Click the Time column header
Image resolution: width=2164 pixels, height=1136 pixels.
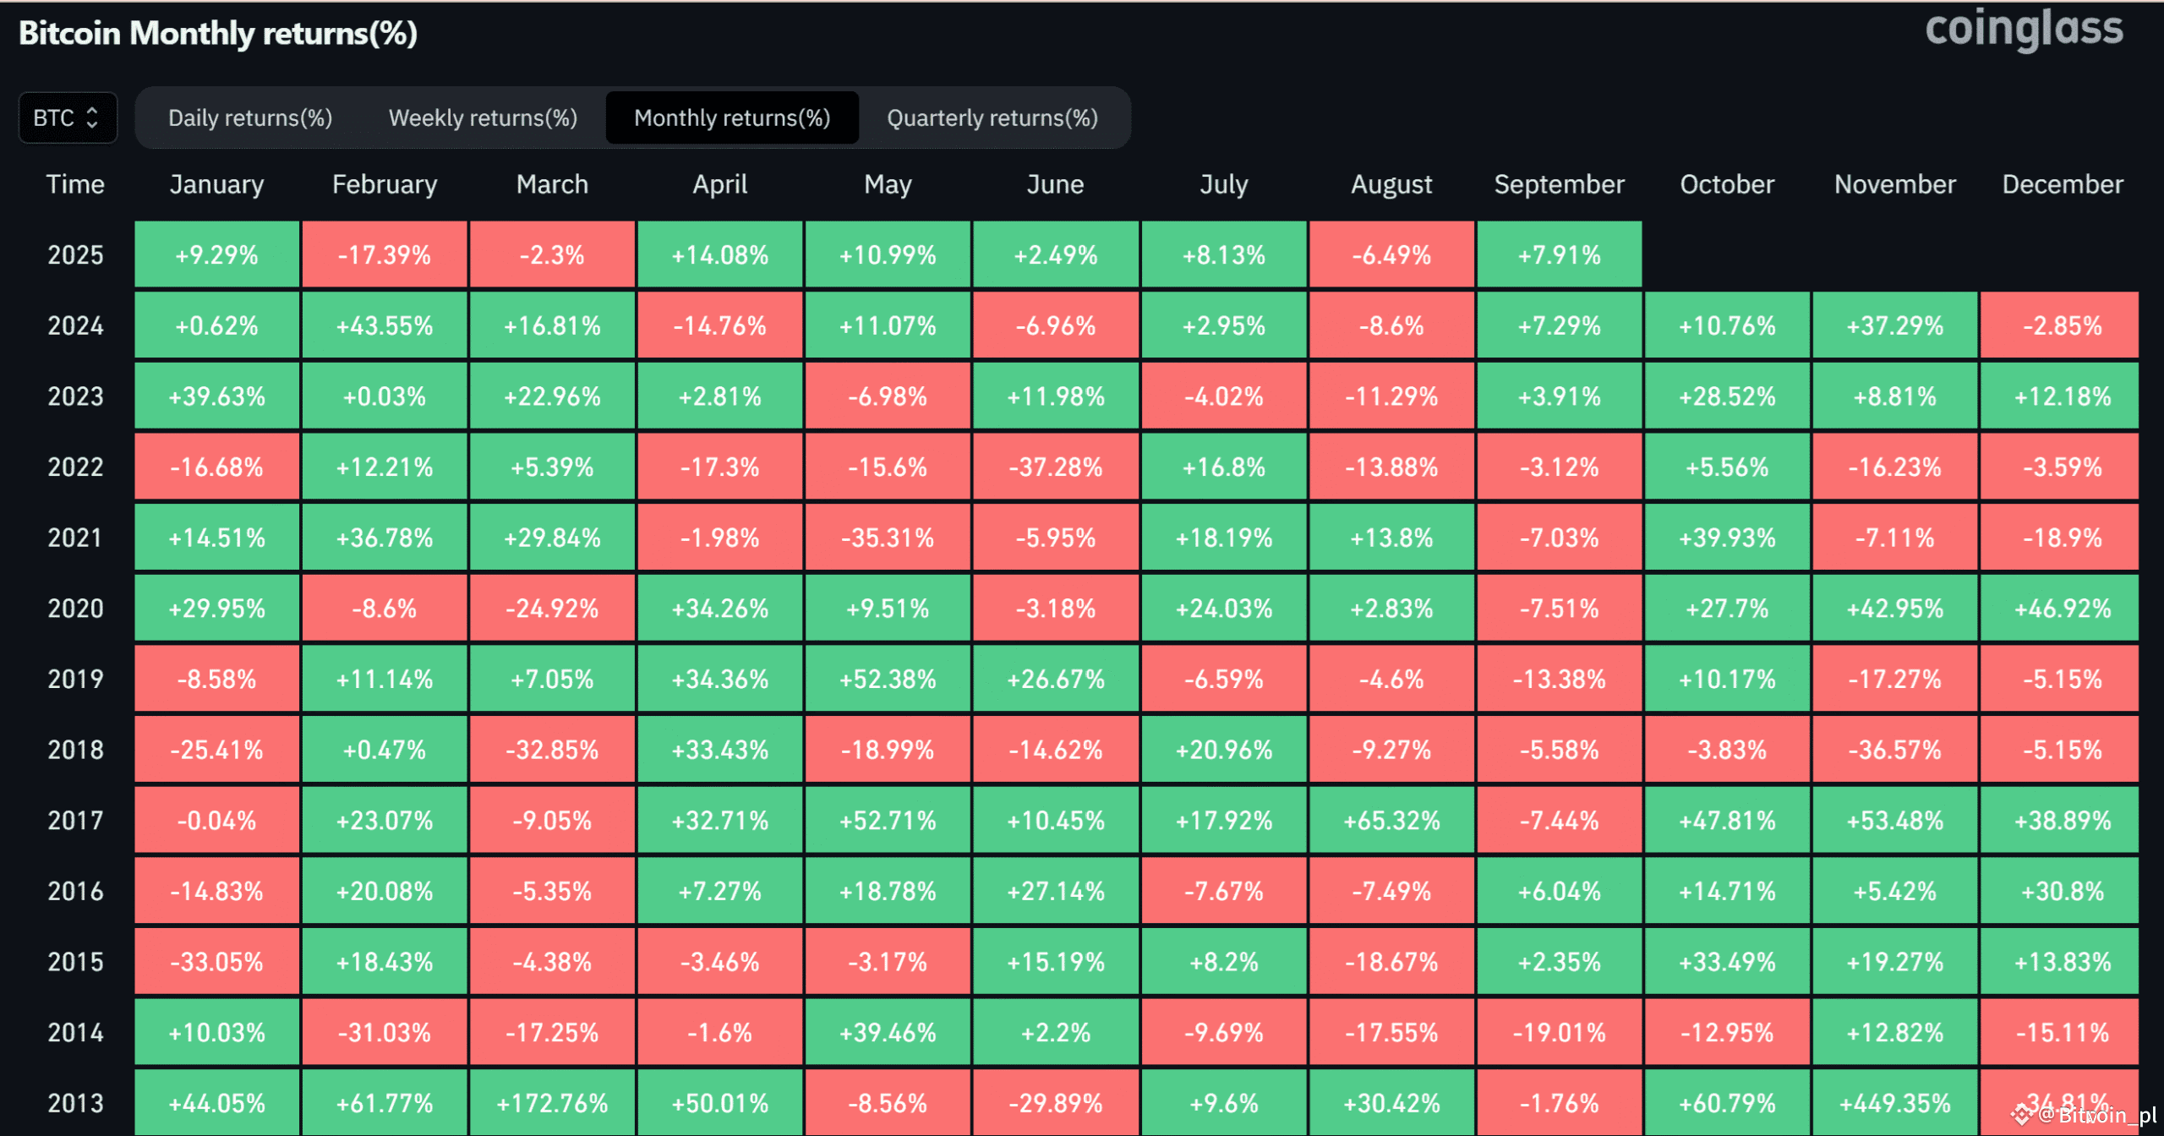coord(75,184)
